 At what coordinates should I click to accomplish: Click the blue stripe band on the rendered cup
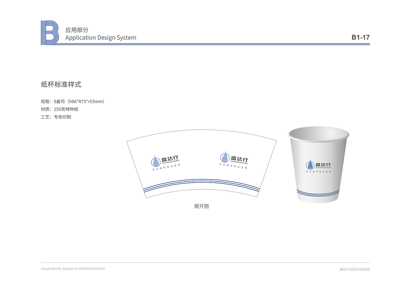pyautogui.click(x=319, y=193)
